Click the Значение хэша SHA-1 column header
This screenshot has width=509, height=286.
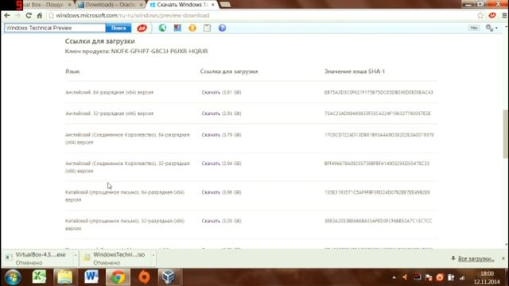(355, 71)
